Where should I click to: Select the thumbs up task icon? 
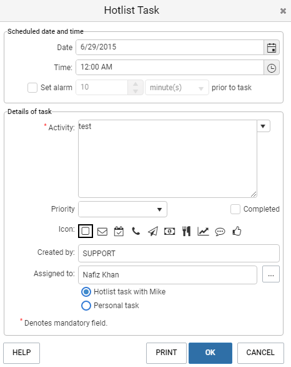[237, 231]
